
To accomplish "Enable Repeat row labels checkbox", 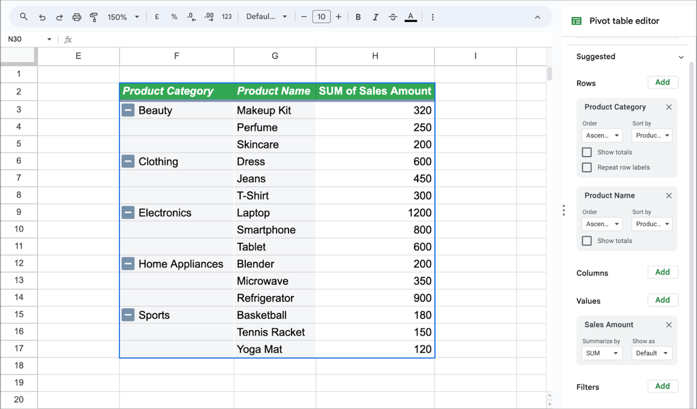I will (x=587, y=167).
